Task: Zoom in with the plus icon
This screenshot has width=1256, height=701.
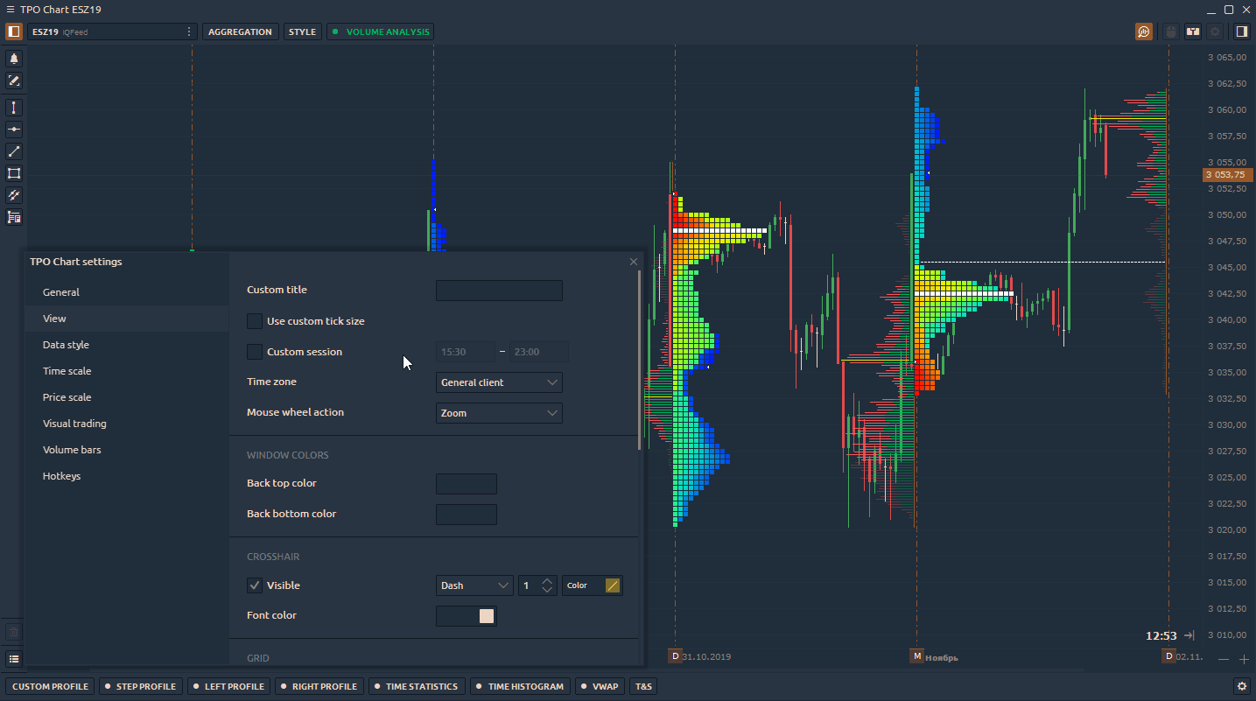Action: (1245, 659)
